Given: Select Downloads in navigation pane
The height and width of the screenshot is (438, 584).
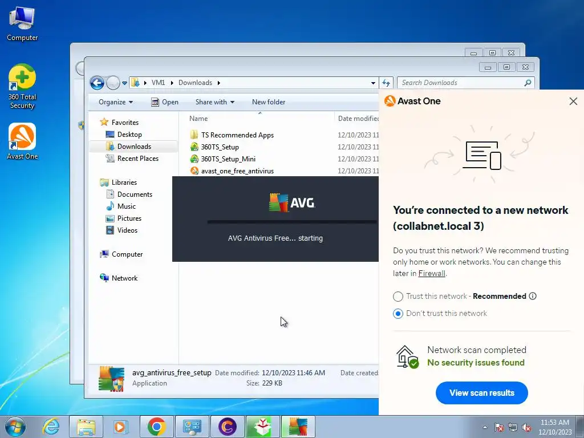Looking at the screenshot, I should (x=133, y=147).
